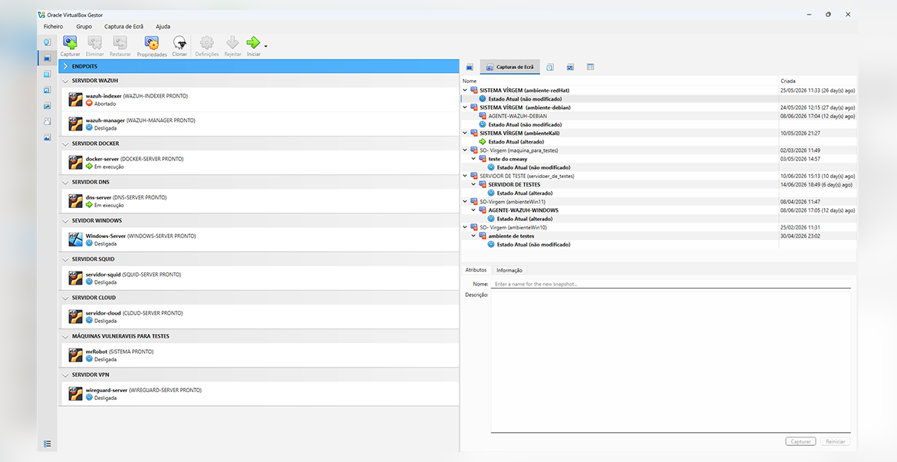Open the dropdown arrow beside Iniciar

coord(266,45)
